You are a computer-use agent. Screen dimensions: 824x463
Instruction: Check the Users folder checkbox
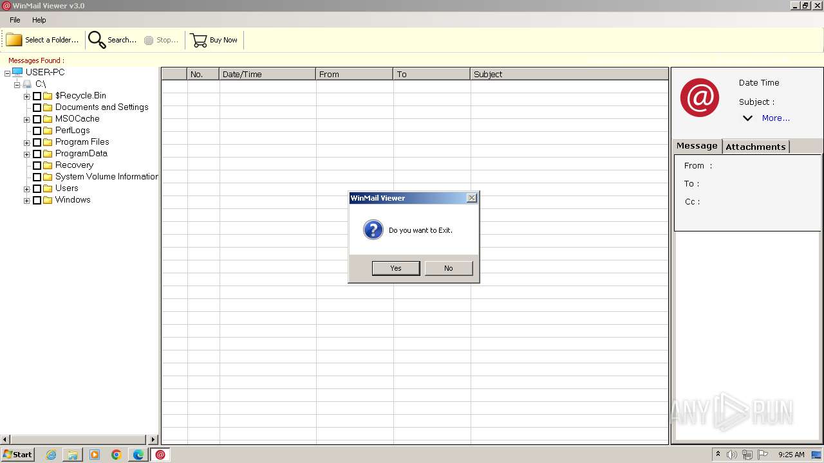pyautogui.click(x=37, y=189)
